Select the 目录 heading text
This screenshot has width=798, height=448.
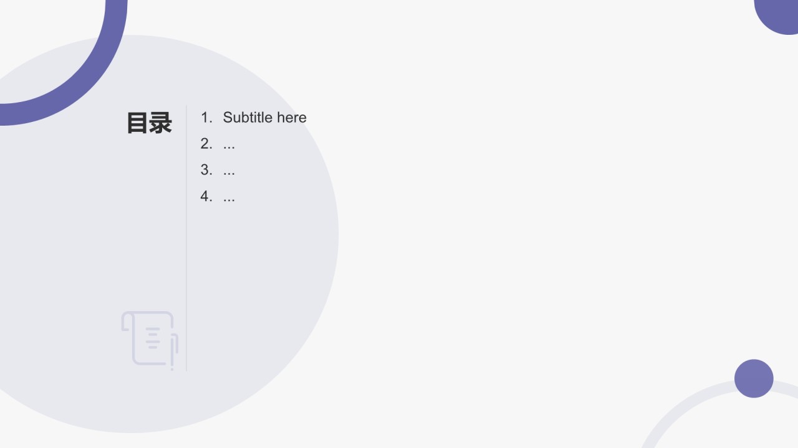[149, 123]
